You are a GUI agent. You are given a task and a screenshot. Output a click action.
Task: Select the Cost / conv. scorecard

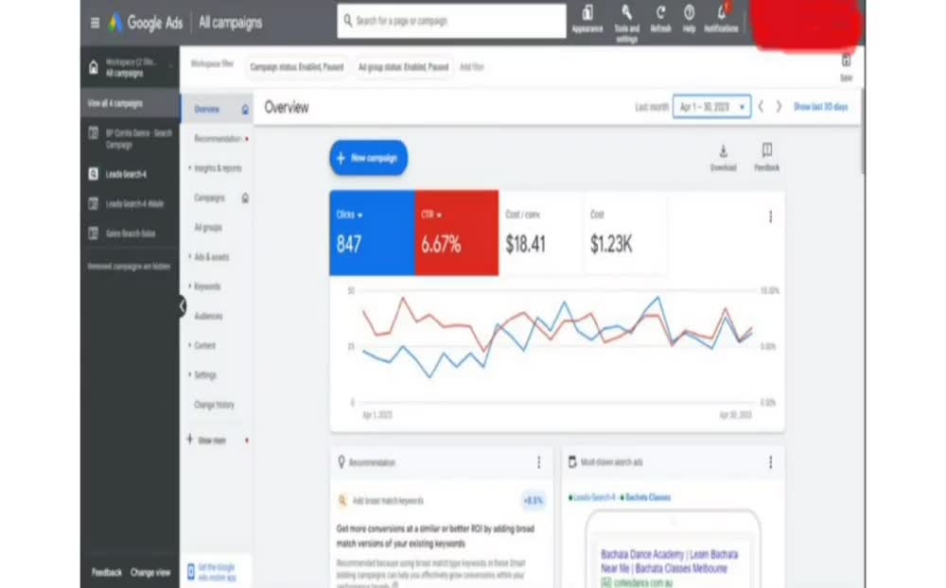pyautogui.click(x=540, y=233)
